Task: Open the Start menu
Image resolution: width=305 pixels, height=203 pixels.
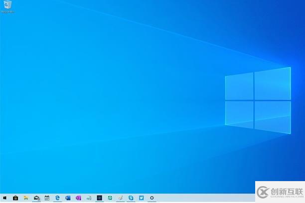Action: (4, 198)
